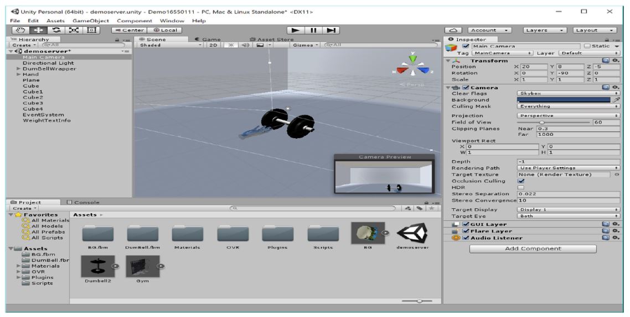This screenshot has width=630, height=317.
Task: Toggle scene lighting sun icon
Action: coord(231,45)
